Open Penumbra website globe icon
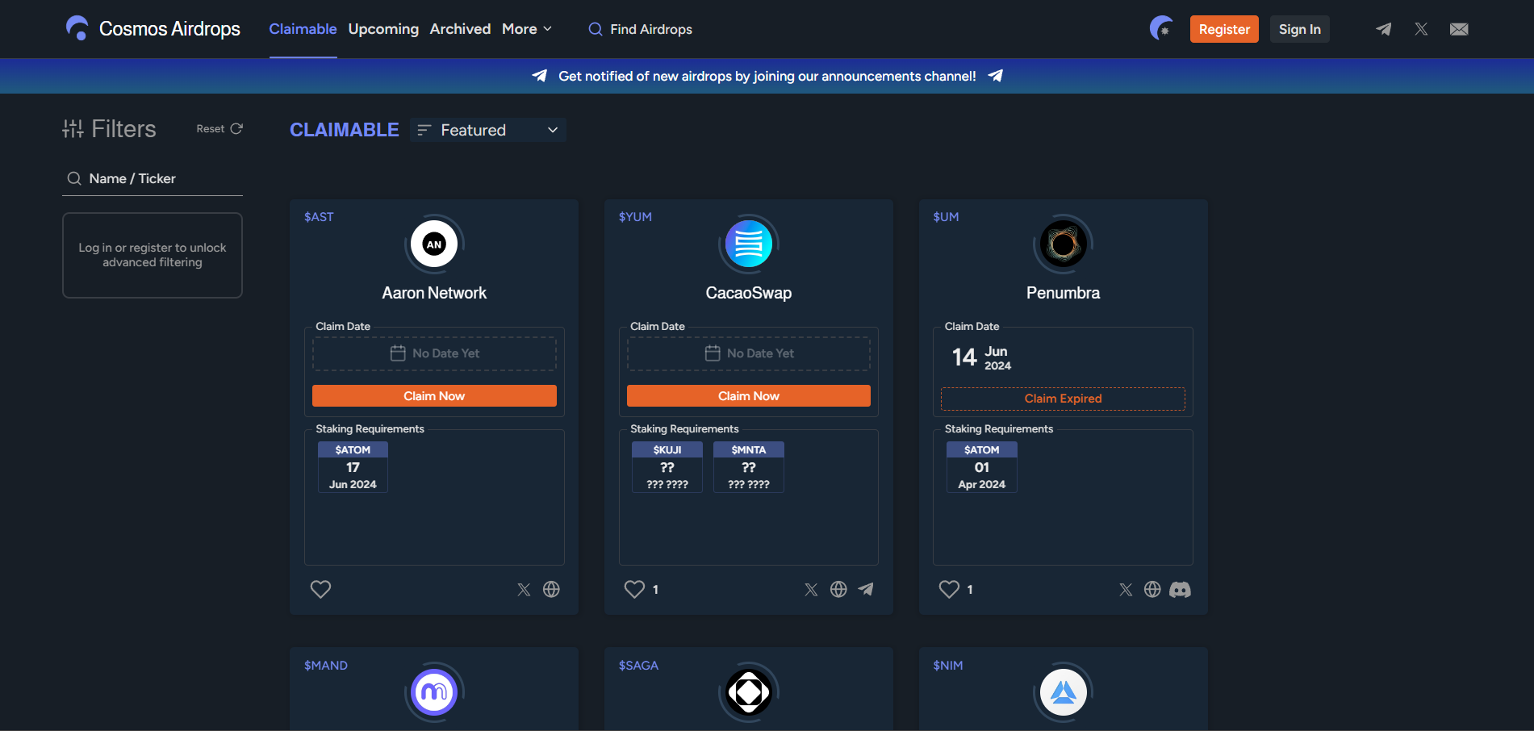The image size is (1534, 731). [x=1152, y=590]
